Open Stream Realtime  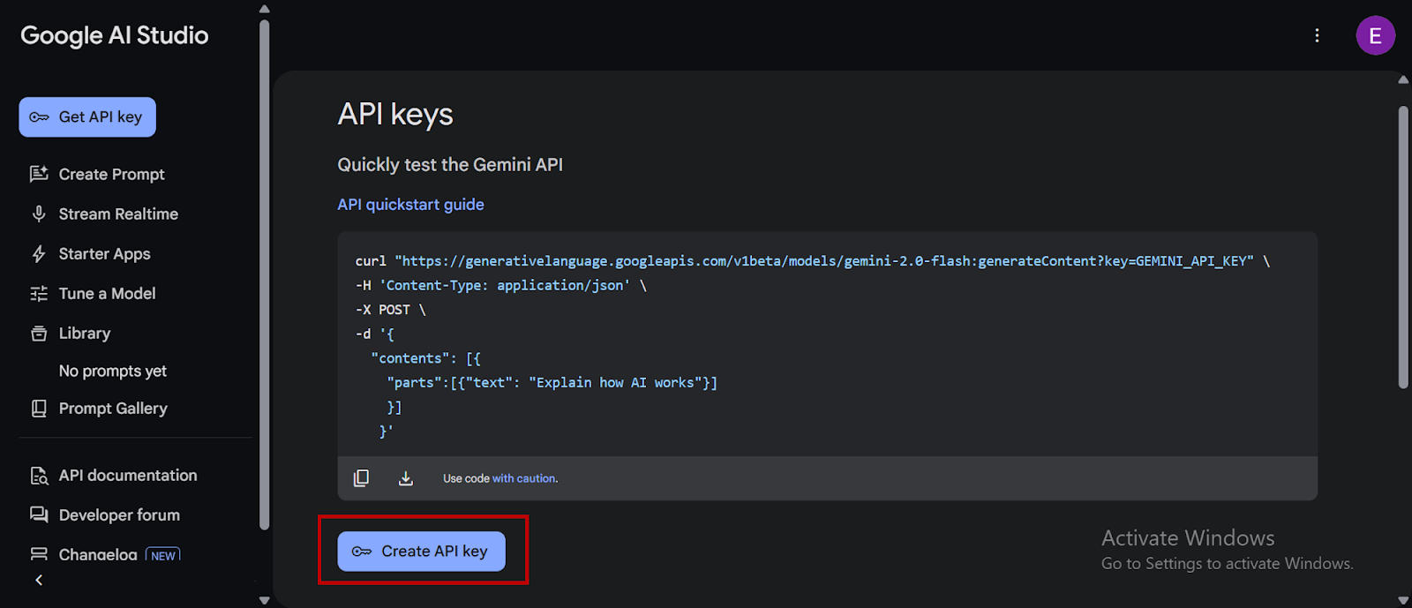[118, 214]
